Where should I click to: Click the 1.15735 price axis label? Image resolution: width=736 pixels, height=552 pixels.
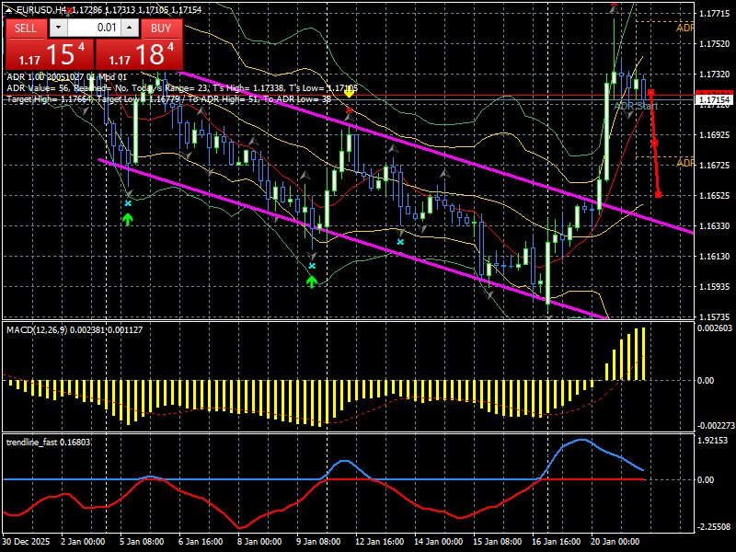(x=714, y=316)
